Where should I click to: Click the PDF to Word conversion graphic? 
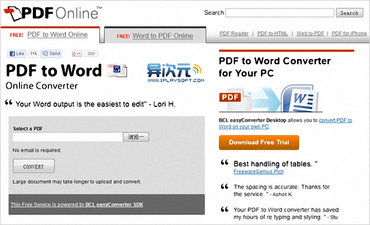[x=270, y=98]
